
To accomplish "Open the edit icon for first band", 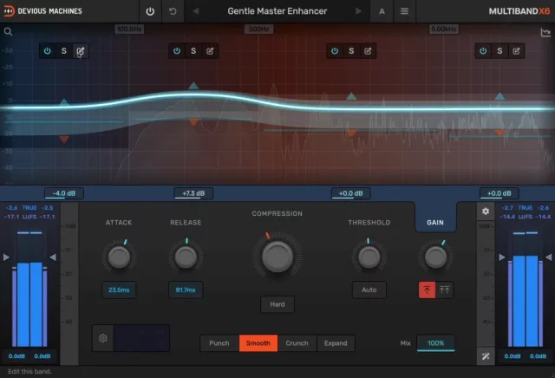I will point(80,51).
